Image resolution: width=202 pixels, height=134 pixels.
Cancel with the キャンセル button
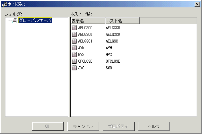click(83, 126)
